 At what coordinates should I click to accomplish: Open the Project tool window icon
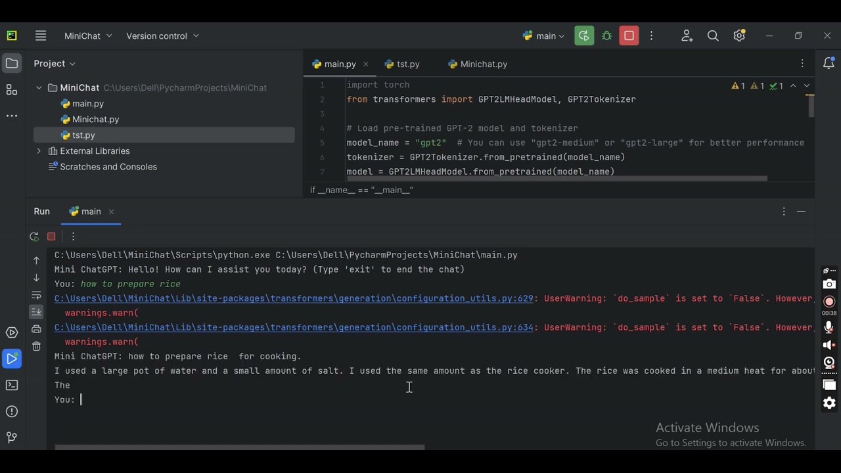[x=12, y=64]
